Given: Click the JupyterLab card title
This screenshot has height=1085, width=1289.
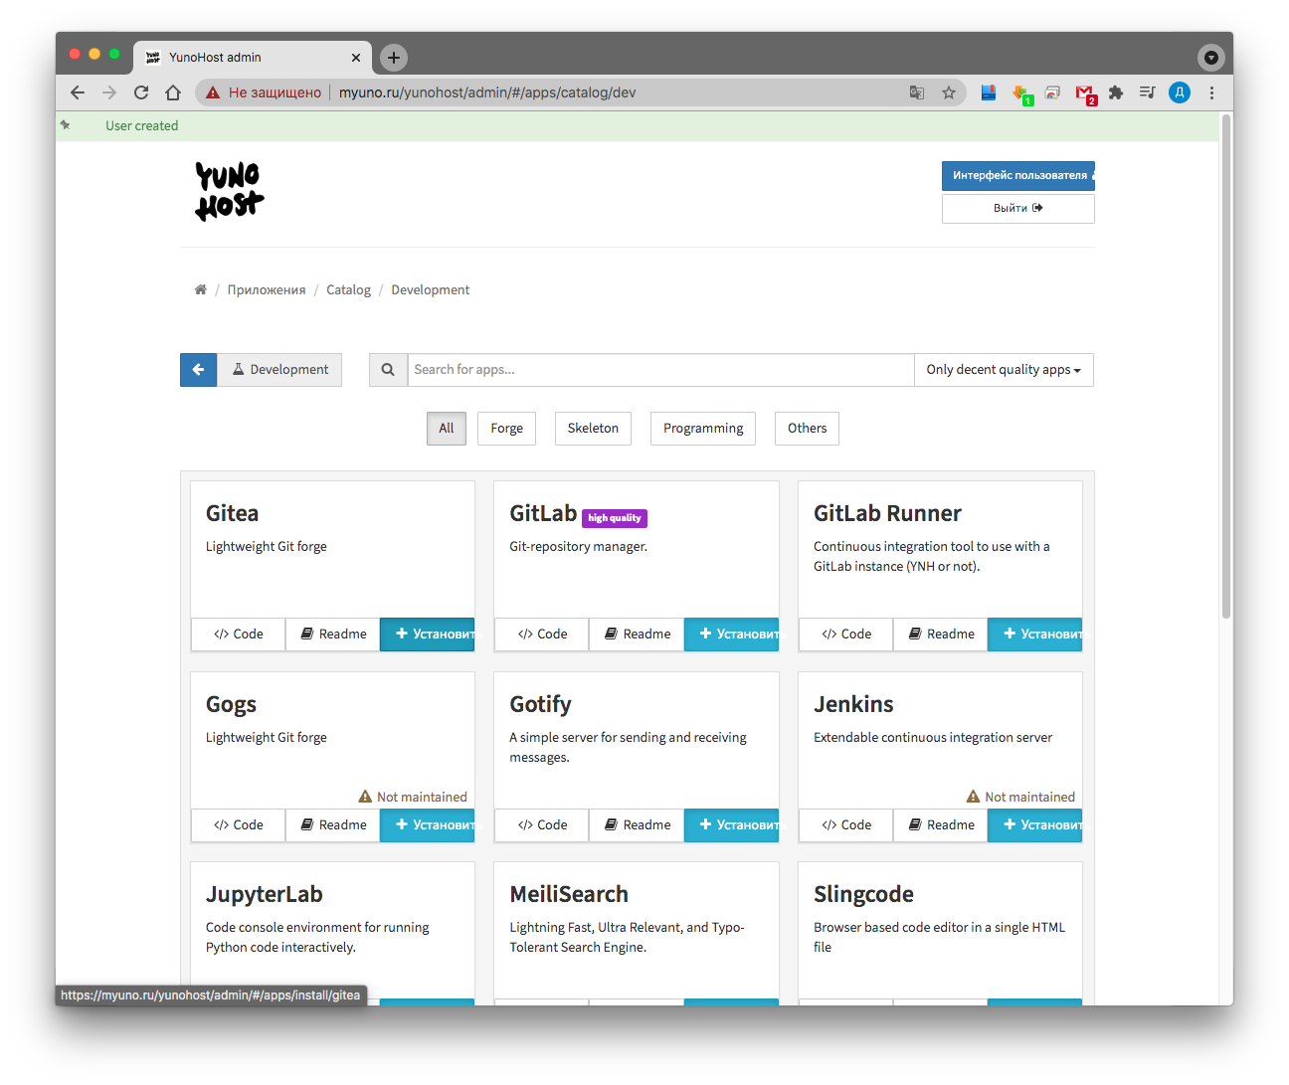Looking at the screenshot, I should coord(265,894).
